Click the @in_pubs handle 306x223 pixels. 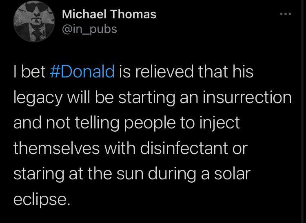click(89, 29)
